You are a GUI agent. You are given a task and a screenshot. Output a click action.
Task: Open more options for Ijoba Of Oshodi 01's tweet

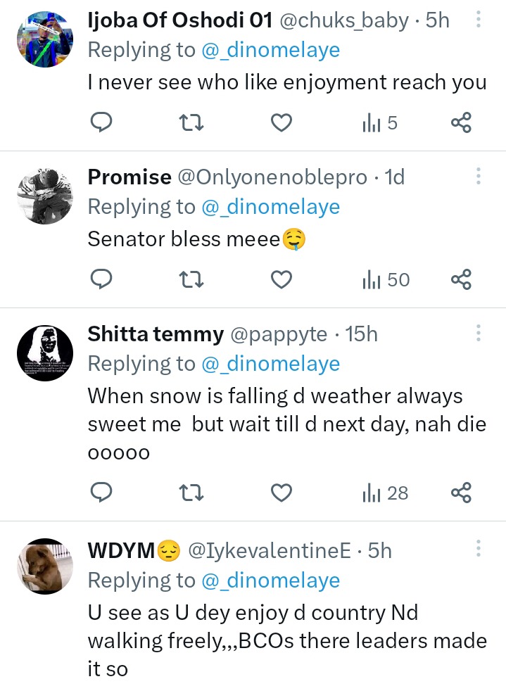tap(479, 19)
